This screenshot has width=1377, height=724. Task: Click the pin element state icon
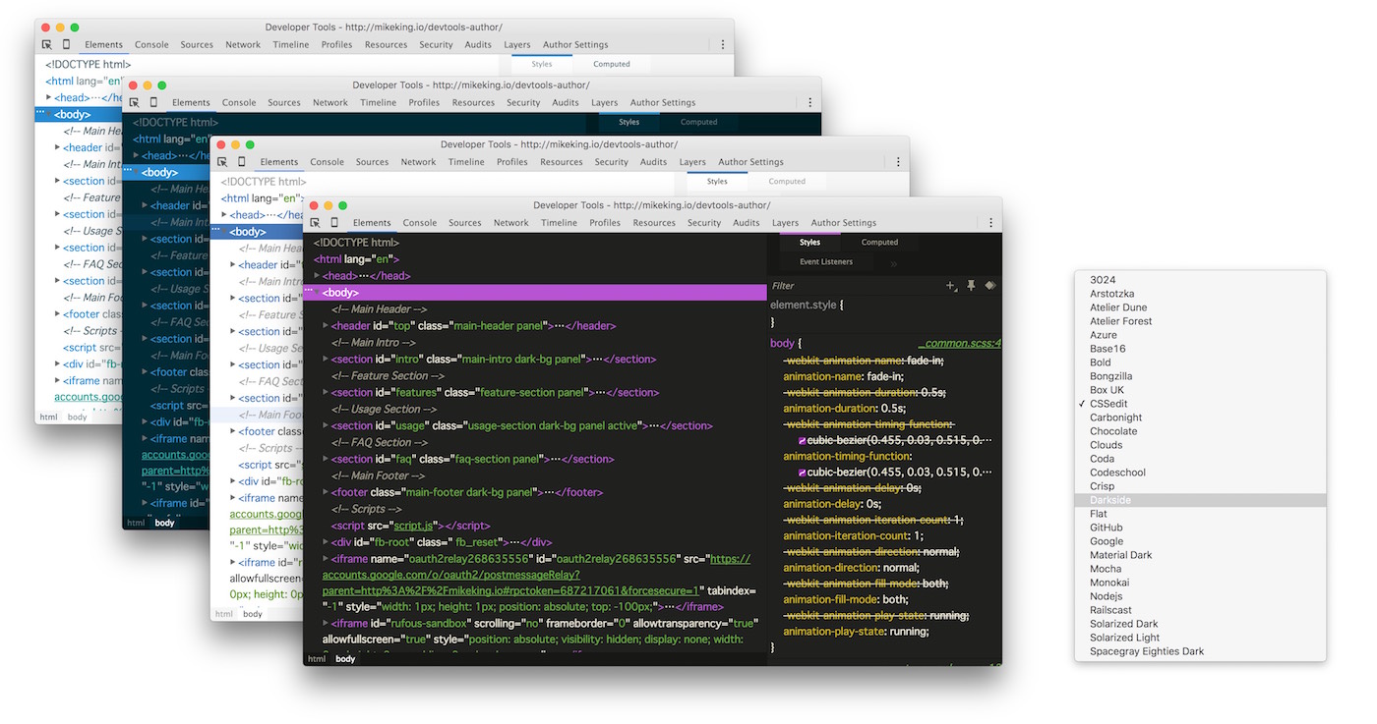click(x=971, y=286)
